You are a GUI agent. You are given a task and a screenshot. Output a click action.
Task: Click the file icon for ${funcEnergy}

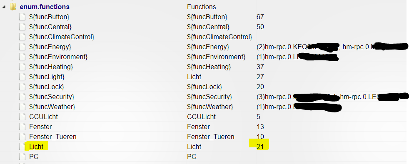point(22,47)
